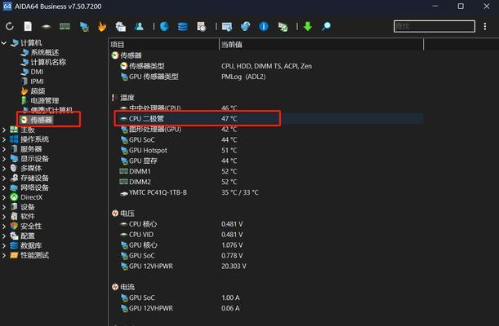499x326 pixels.
Task: Click the 0.06 A current value
Action: coord(230,308)
